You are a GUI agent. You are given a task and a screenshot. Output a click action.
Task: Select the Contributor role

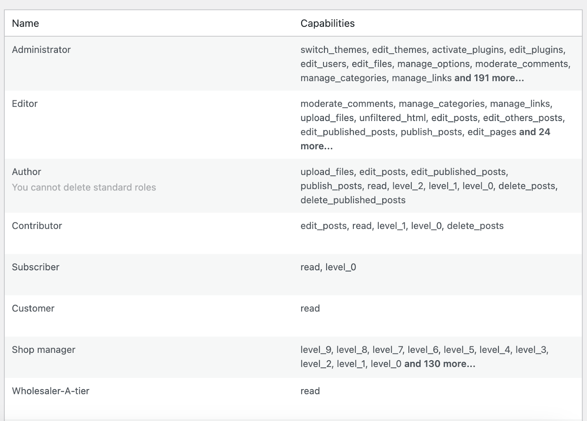[x=37, y=226]
